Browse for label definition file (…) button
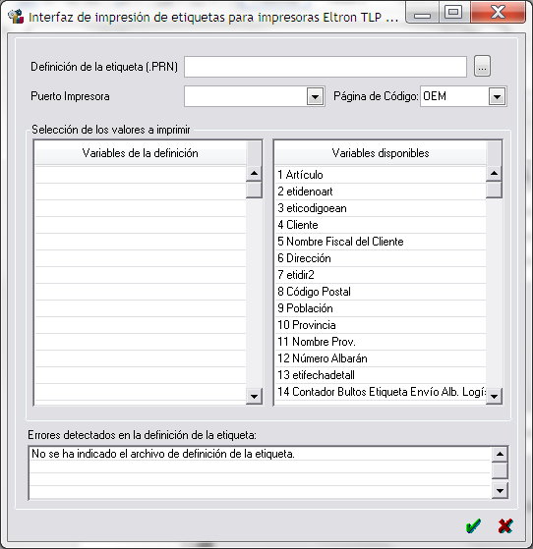The height and width of the screenshot is (549, 533). click(x=482, y=66)
